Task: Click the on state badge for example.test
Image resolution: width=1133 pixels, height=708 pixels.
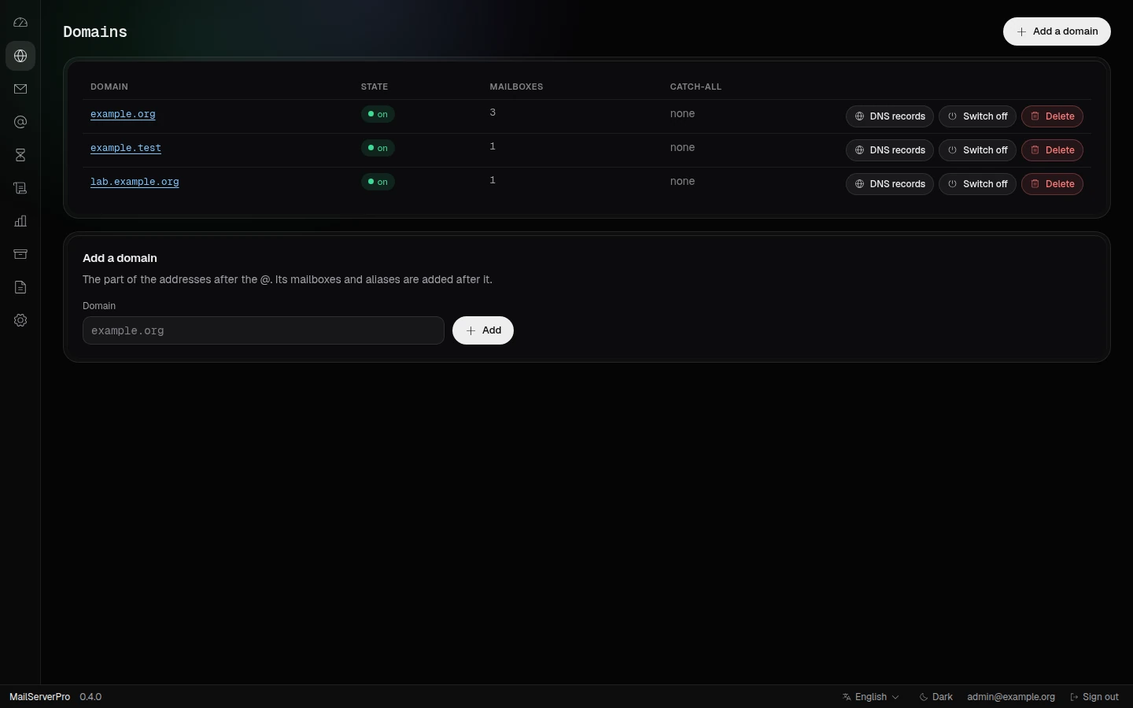Action: click(x=378, y=148)
